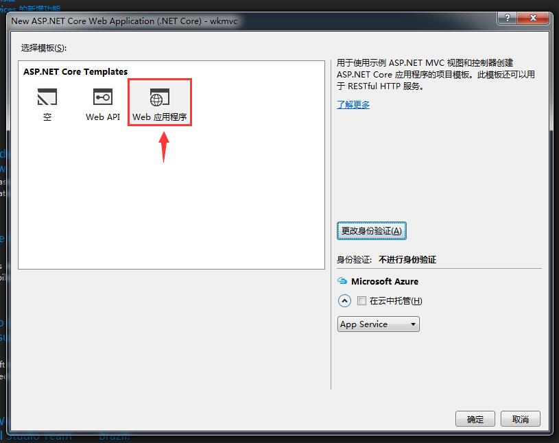
Task: Click the 更改身份验证 button
Action: point(372,231)
